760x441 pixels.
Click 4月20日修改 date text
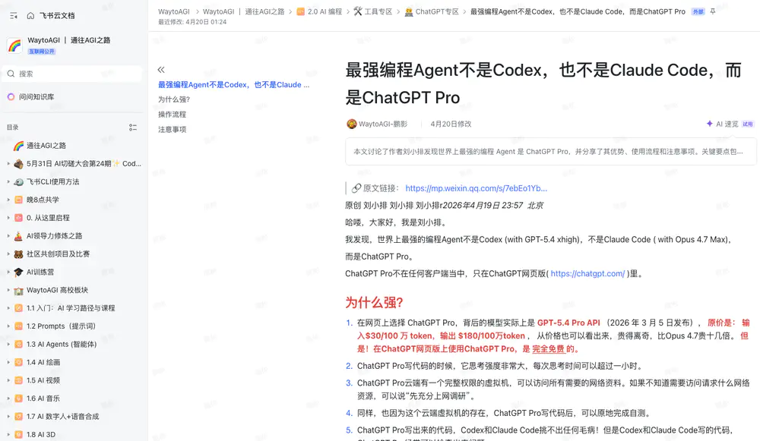coord(451,124)
